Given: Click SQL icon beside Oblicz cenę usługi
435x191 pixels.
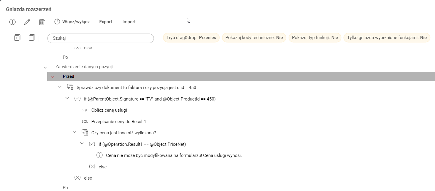Looking at the screenshot, I should click(x=85, y=110).
